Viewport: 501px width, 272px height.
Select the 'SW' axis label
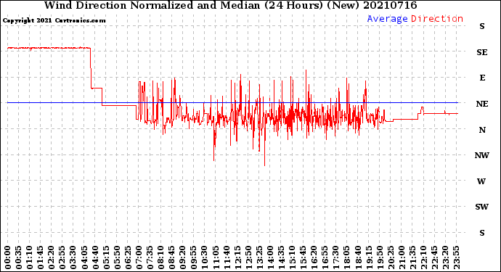(482, 207)
